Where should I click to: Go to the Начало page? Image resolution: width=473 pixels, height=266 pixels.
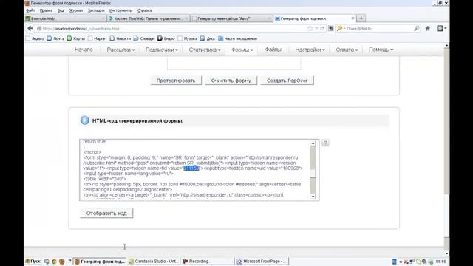(84, 50)
